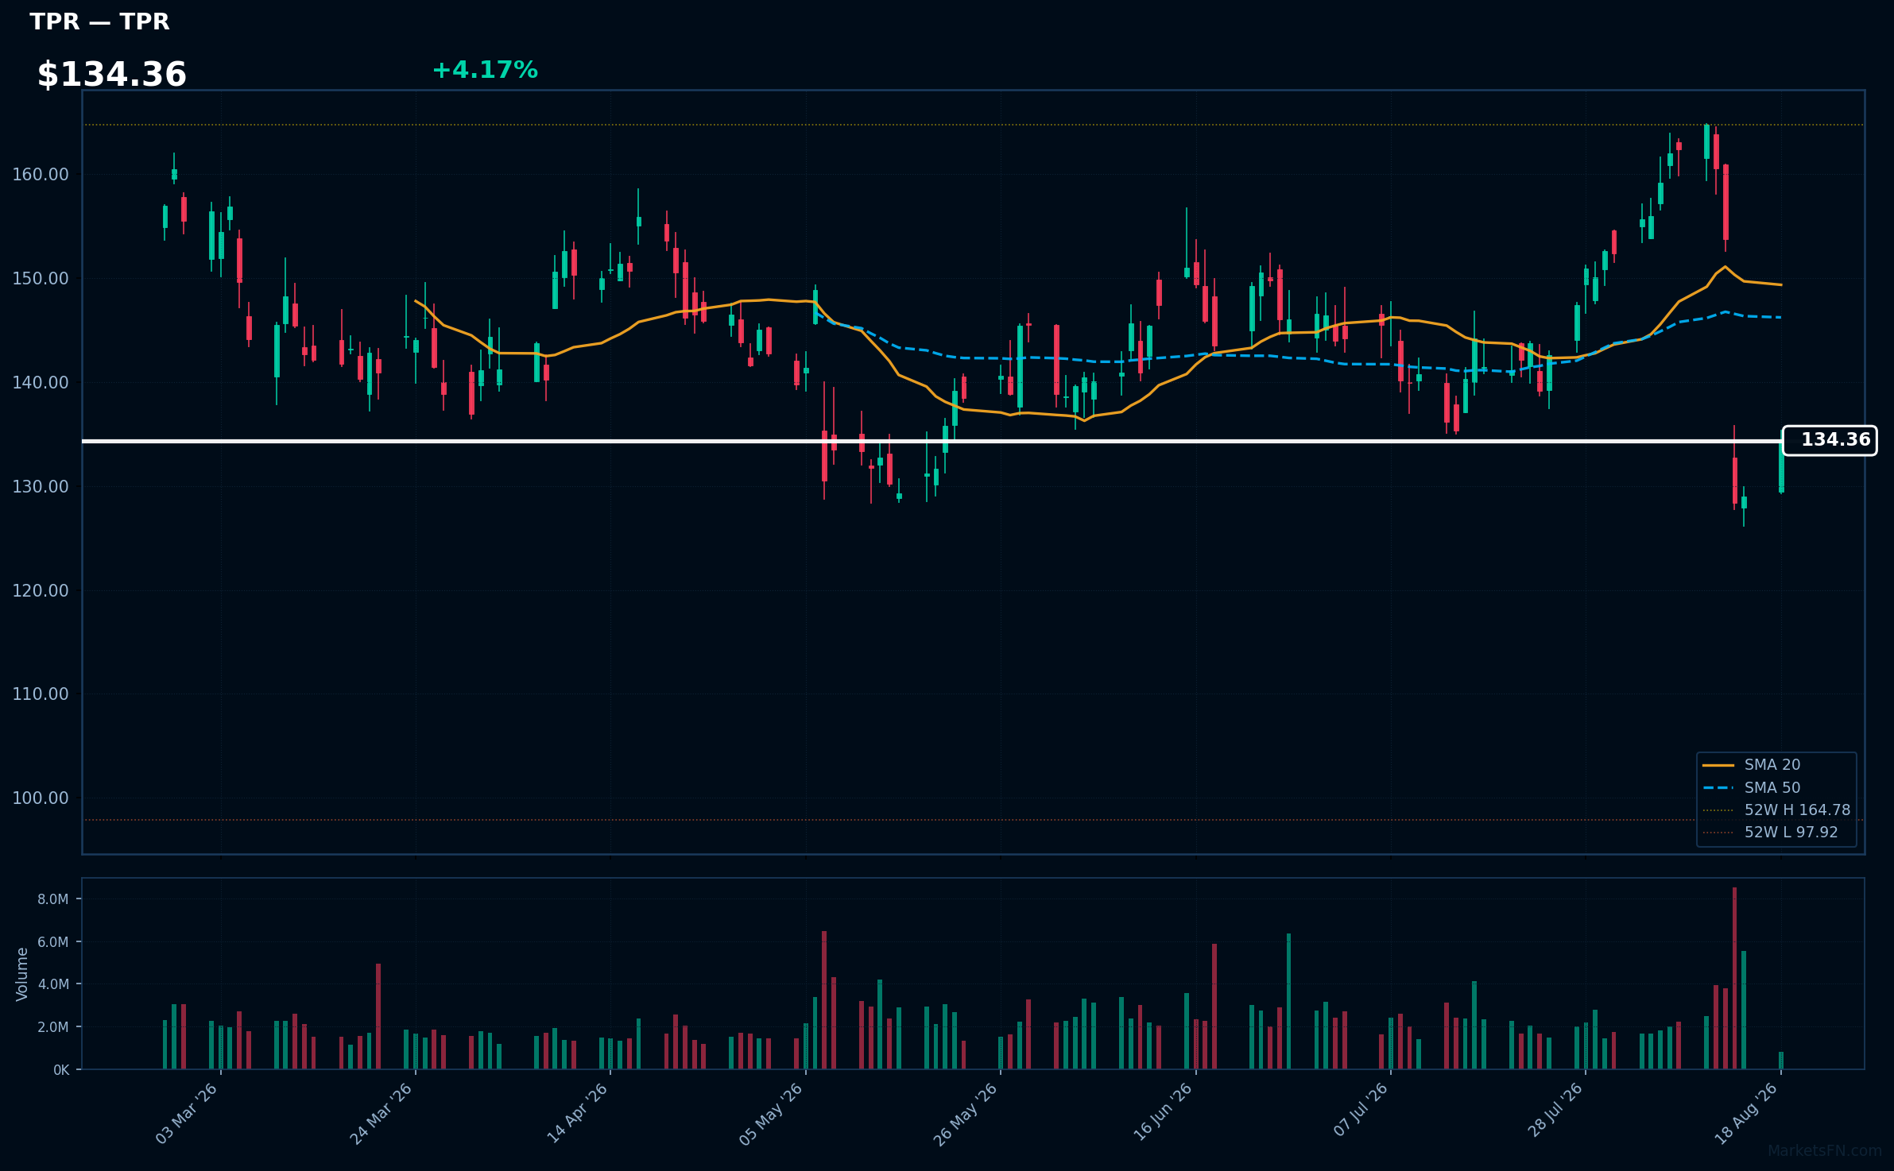Click the "100.00" price axis label
1894x1171 pixels.
pyautogui.click(x=41, y=798)
